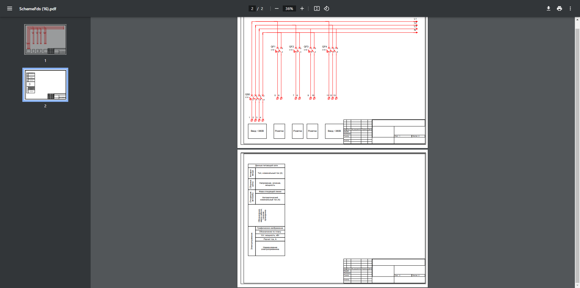Click the second Розетки box
Viewport: 580px width, 288px height.
point(298,131)
